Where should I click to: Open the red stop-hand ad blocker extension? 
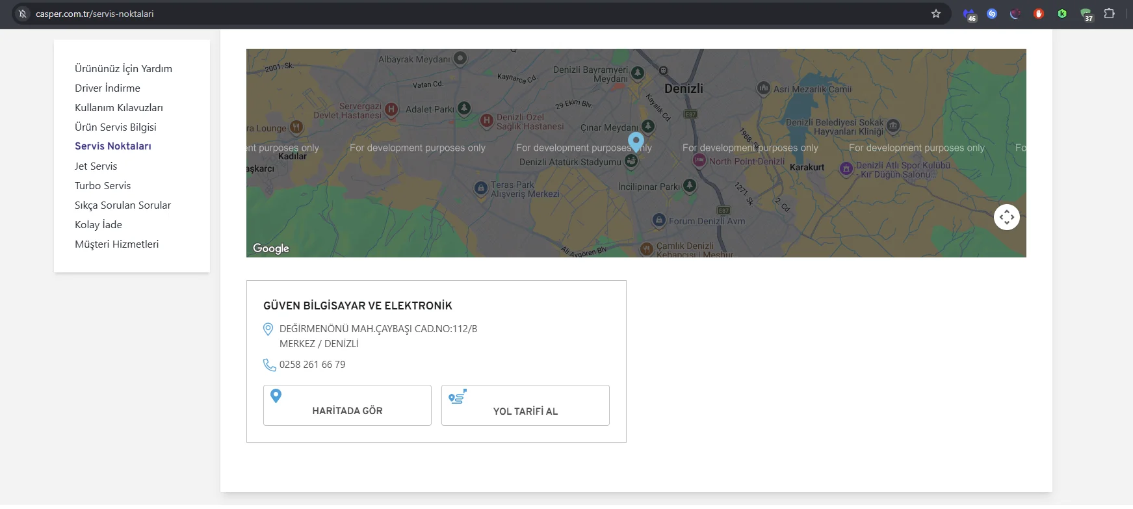click(1039, 14)
